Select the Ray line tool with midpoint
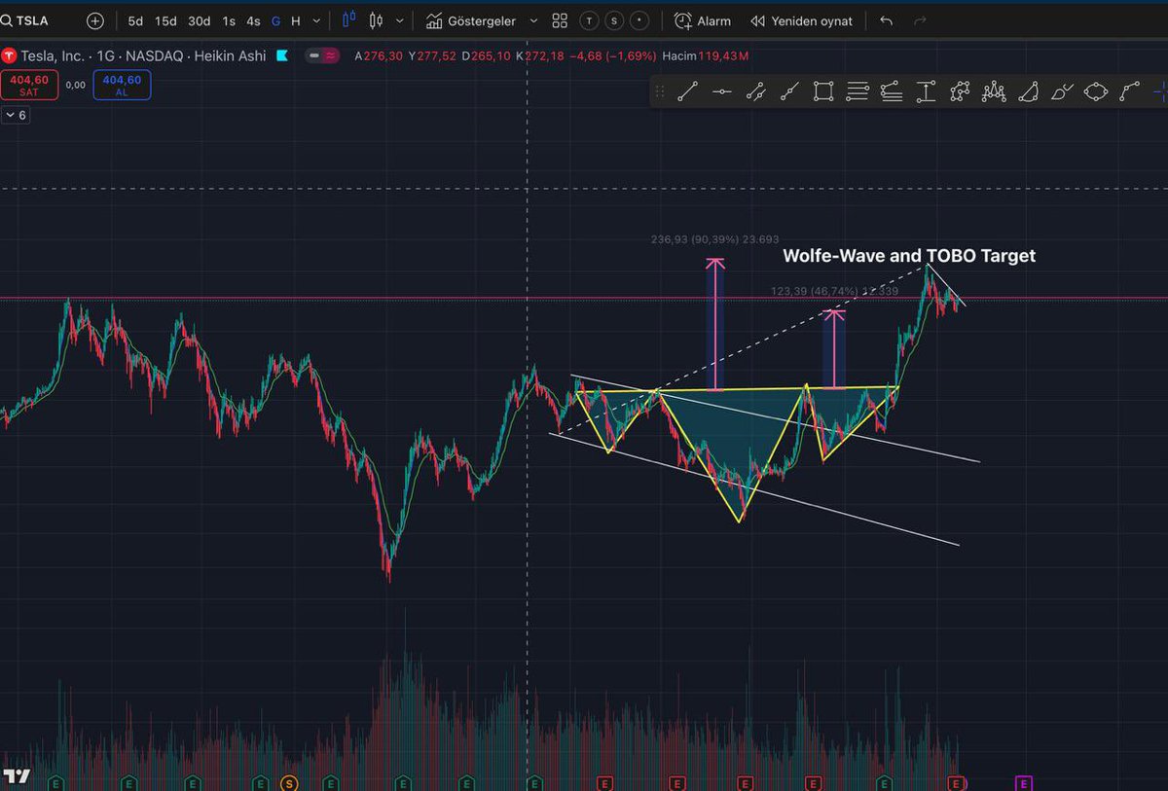The image size is (1168, 791). (x=789, y=92)
